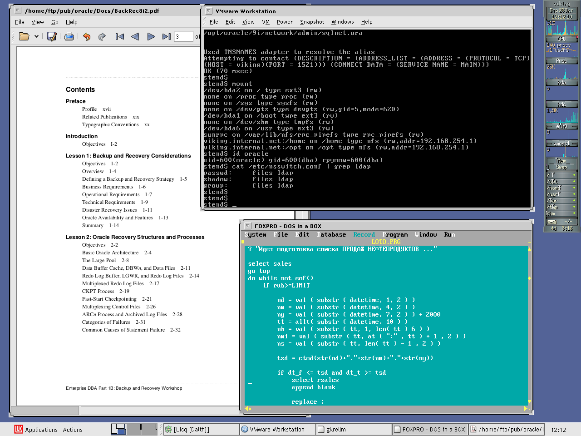581x436 pixels.
Task: Select the gkrellm taskbar button
Action: (x=354, y=429)
